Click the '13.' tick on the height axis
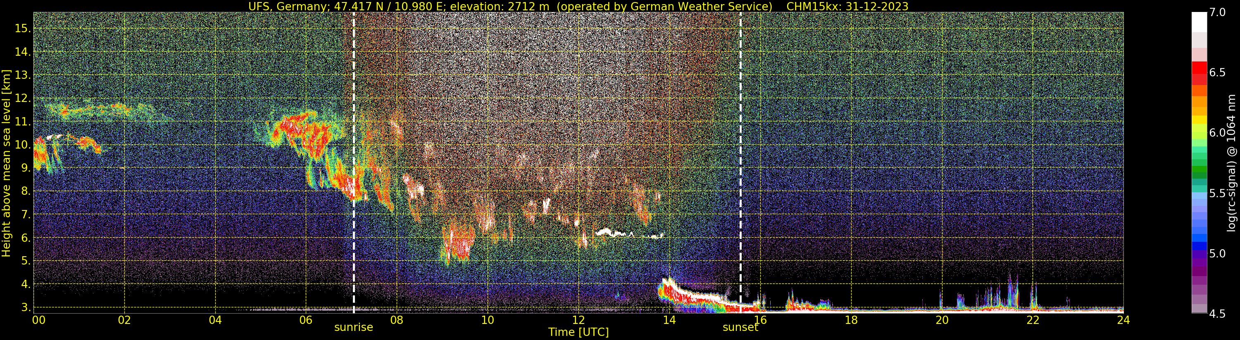This screenshot has width=1240, height=340. point(23,75)
